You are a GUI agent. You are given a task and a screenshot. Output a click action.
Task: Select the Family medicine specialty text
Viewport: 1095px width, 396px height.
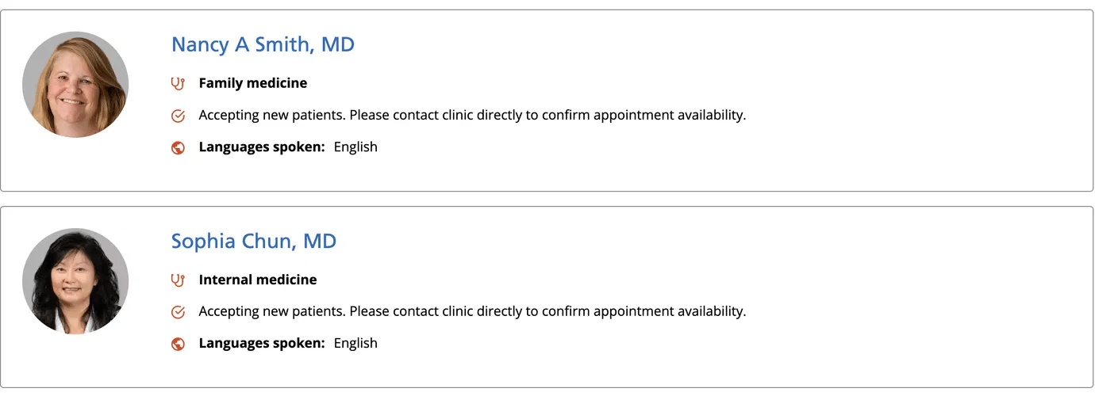pos(252,83)
